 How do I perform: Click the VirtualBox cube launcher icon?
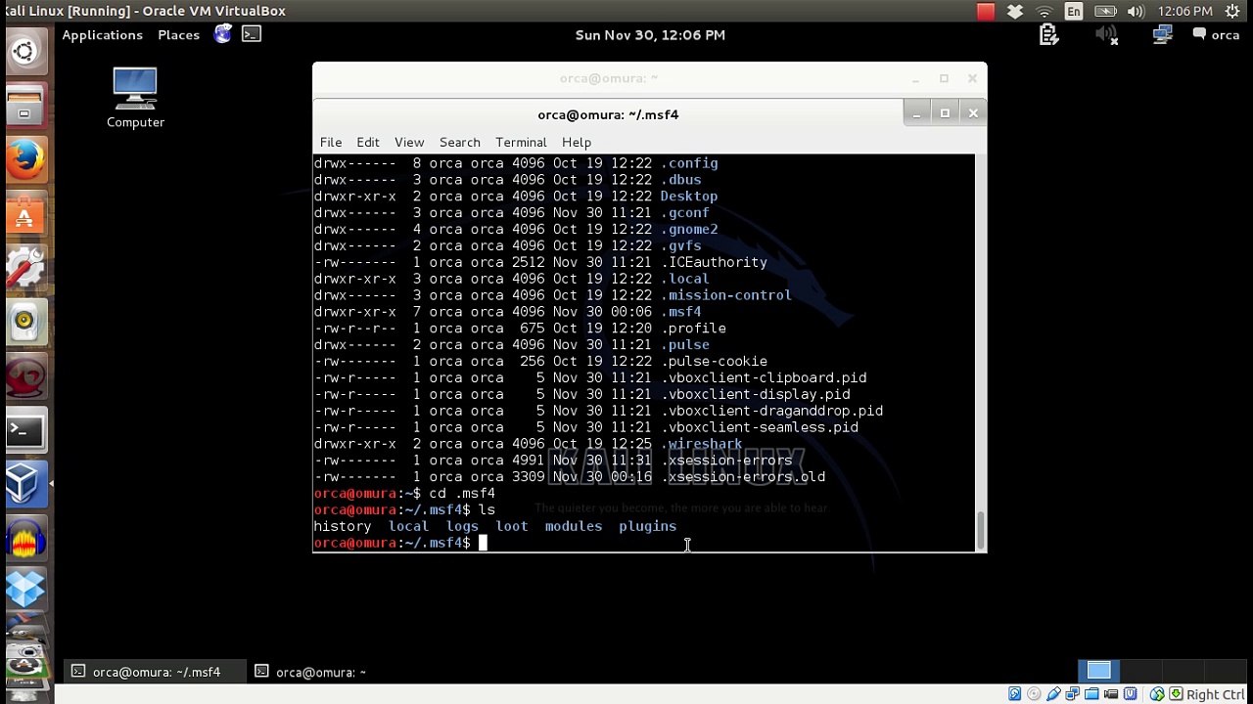(24, 483)
